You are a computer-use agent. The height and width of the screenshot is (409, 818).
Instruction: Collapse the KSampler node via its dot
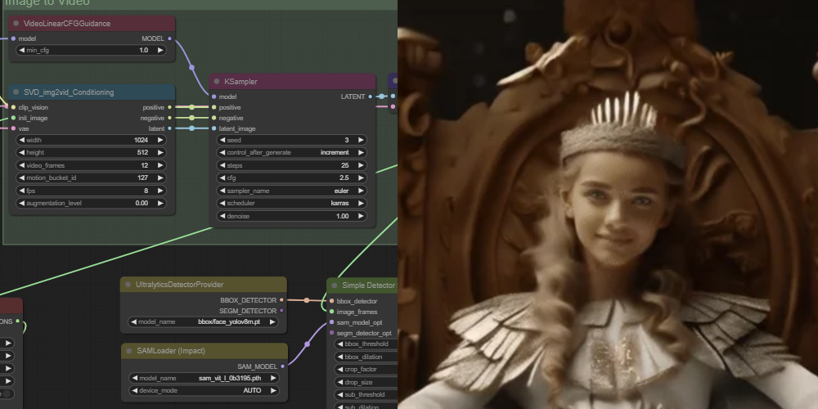217,81
